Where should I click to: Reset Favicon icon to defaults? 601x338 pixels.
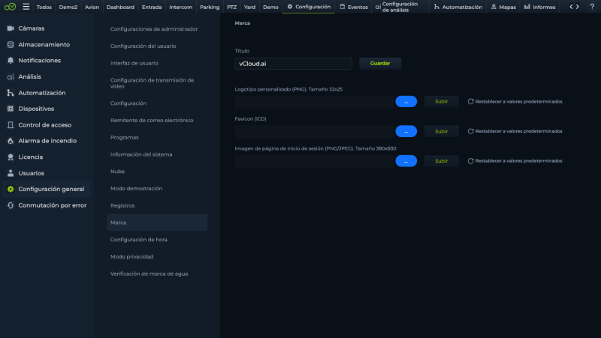coord(471,131)
